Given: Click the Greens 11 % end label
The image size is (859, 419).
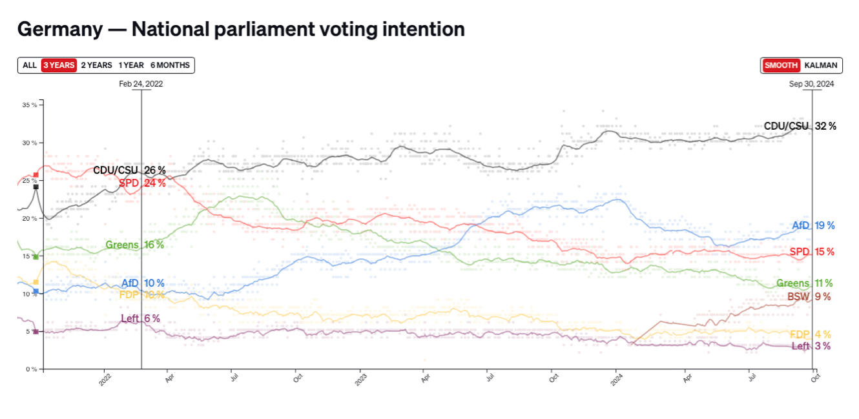Looking at the screenshot, I should [x=804, y=283].
